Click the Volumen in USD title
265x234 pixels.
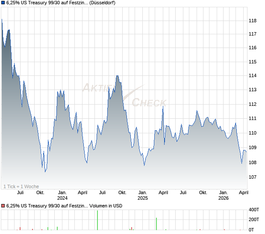click(x=106, y=206)
